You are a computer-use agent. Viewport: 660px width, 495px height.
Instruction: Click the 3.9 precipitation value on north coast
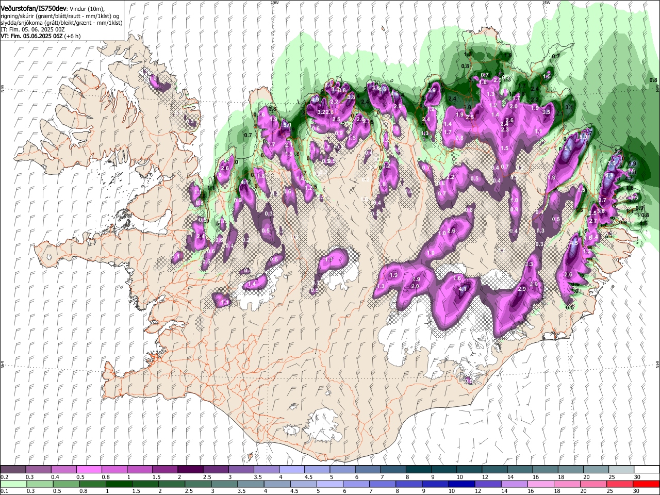tap(432, 91)
